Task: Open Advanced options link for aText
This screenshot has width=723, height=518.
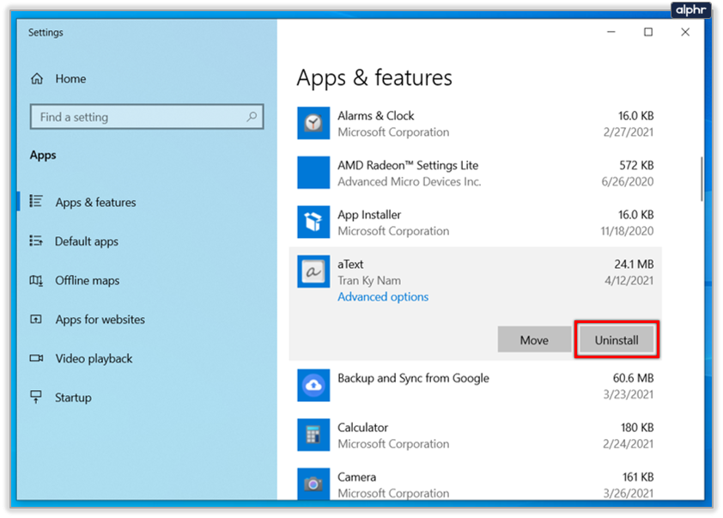Action: pyautogui.click(x=383, y=296)
